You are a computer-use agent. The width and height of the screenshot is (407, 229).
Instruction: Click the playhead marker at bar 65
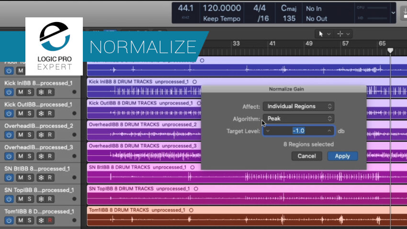point(390,50)
